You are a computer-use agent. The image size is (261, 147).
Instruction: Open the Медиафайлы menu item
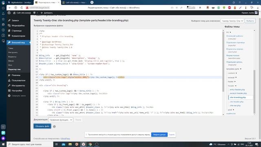pyautogui.click(x=18, y=25)
